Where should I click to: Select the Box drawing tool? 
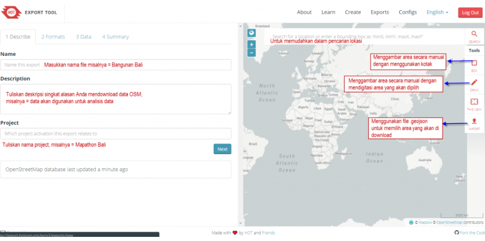pyautogui.click(x=474, y=63)
